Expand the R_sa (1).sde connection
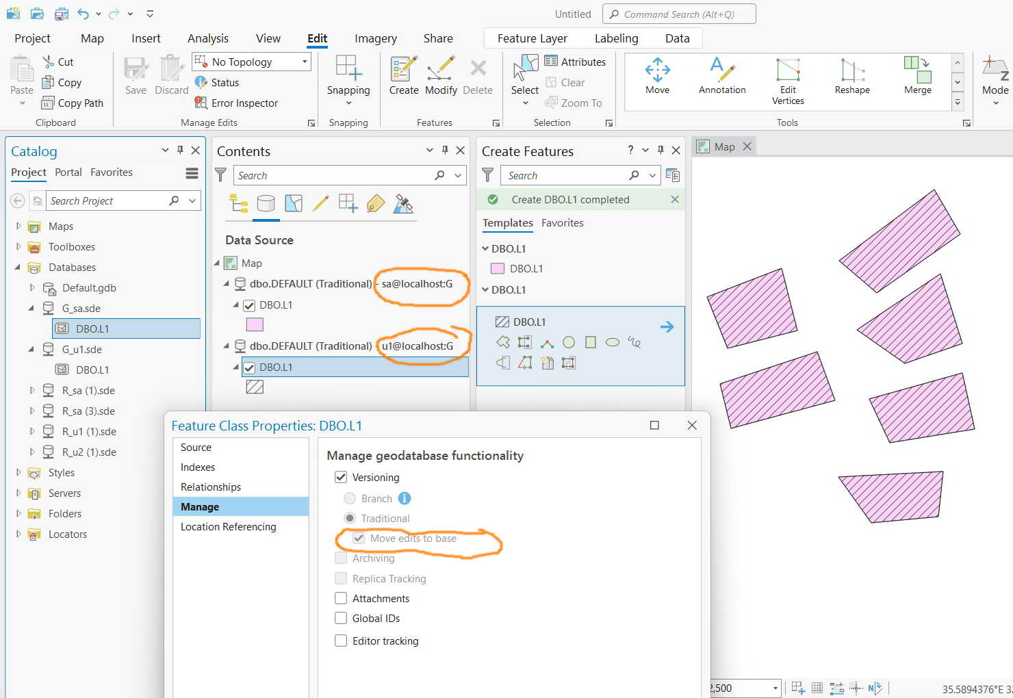This screenshot has width=1013, height=698. pyautogui.click(x=31, y=390)
